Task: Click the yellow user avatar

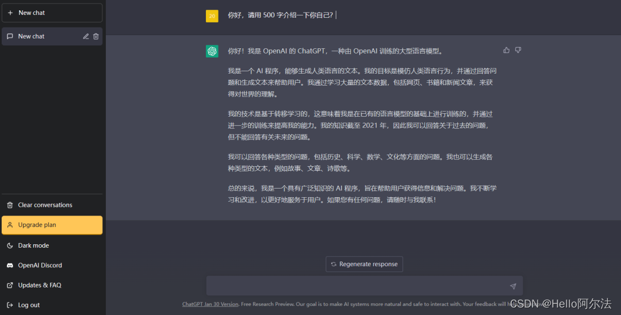Action: [x=212, y=16]
